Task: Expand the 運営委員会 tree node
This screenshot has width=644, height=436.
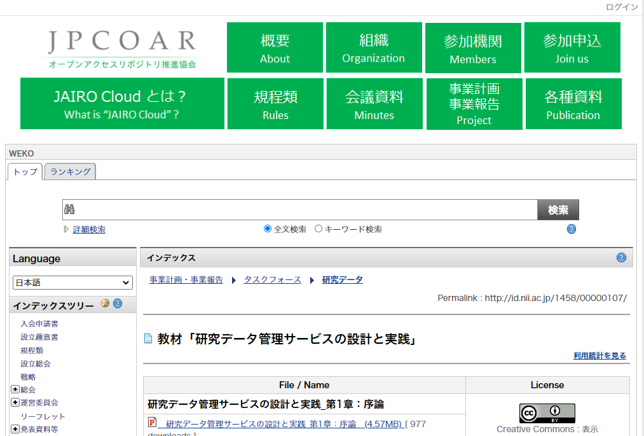Action: point(15,402)
